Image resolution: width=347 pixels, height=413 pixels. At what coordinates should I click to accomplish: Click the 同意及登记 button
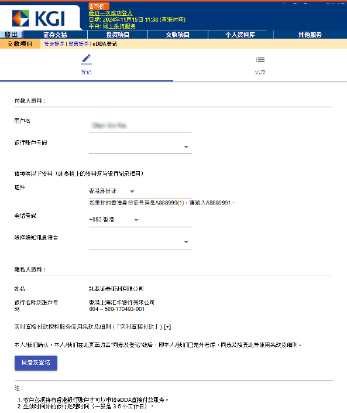click(x=36, y=363)
